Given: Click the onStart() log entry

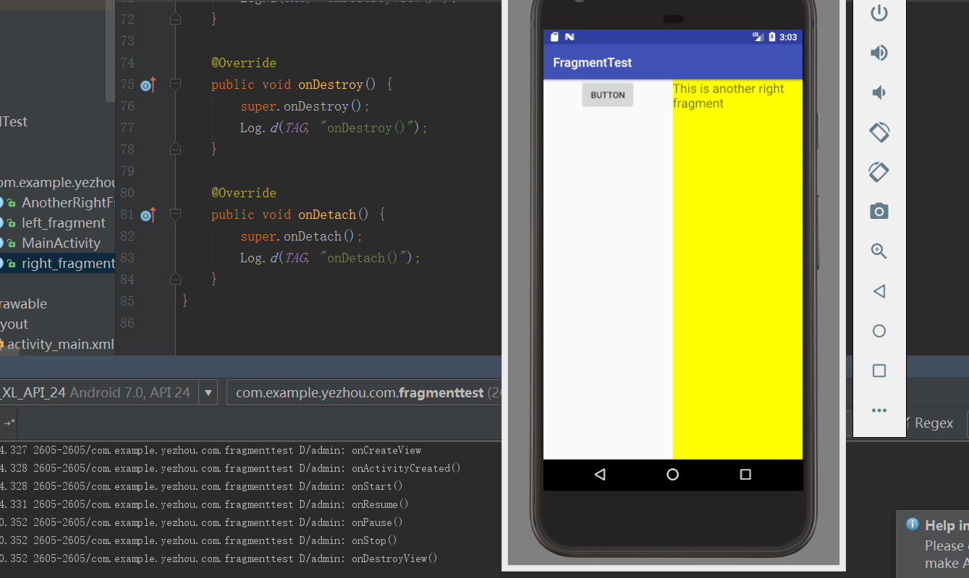Looking at the screenshot, I should click(377, 486).
